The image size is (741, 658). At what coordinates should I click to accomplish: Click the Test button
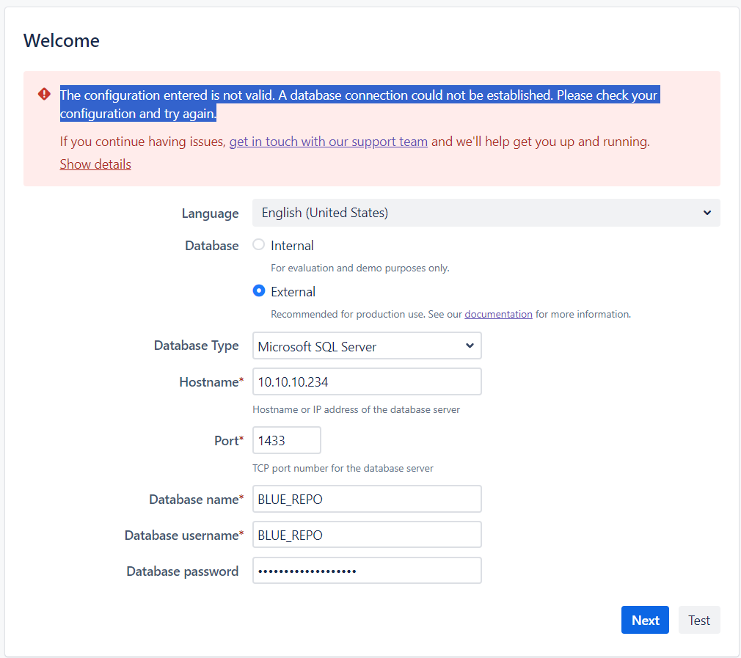(699, 620)
